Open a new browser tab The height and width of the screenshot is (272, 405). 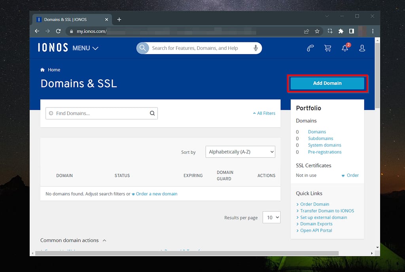[x=119, y=20]
